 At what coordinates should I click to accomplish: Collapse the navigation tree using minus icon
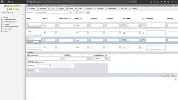(22, 15)
